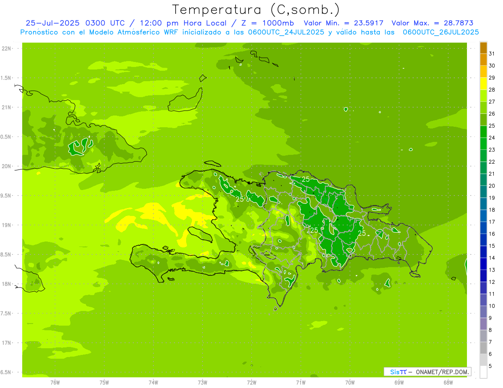Click the "0300 UTC" time text
Viewport: 503px width, 388px height.
pos(105,23)
